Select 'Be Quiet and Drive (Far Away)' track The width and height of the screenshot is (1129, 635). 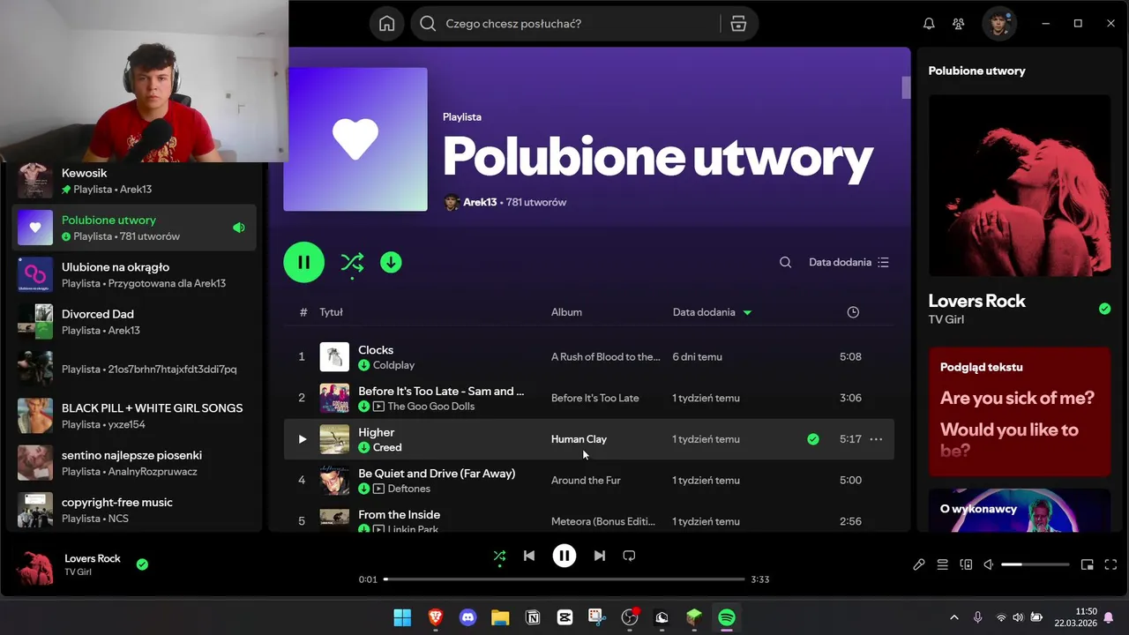[x=437, y=474]
